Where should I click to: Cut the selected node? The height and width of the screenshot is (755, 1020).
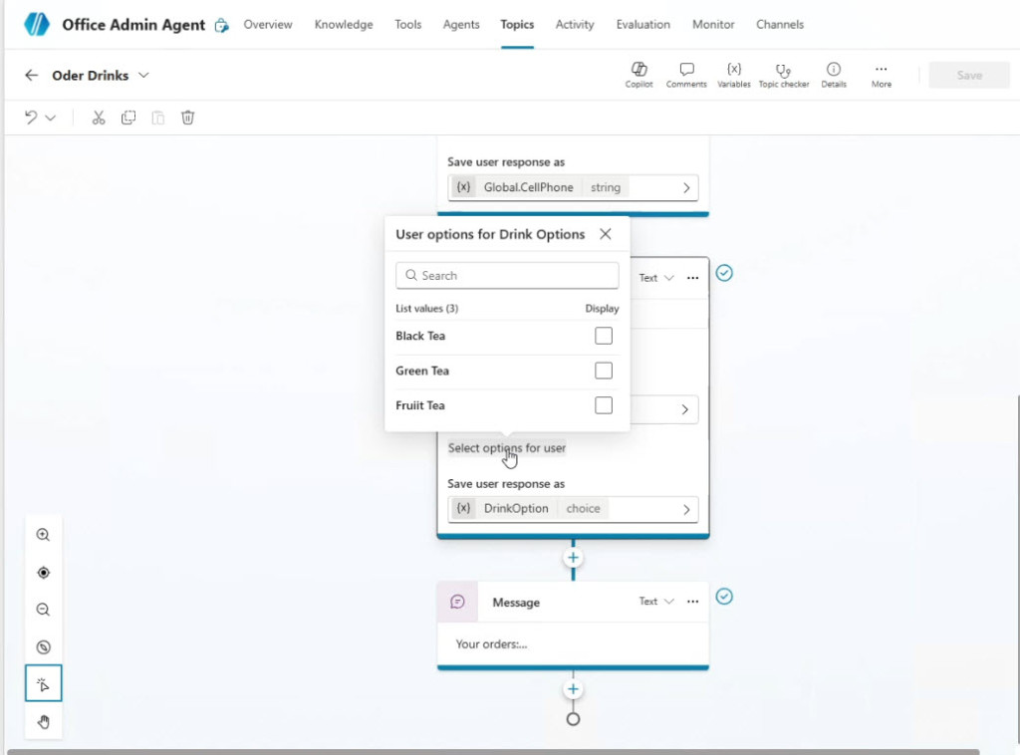[99, 118]
